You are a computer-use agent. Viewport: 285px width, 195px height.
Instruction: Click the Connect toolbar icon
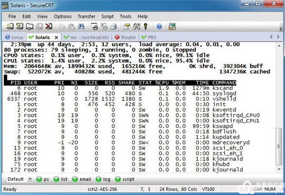click(x=10, y=27)
